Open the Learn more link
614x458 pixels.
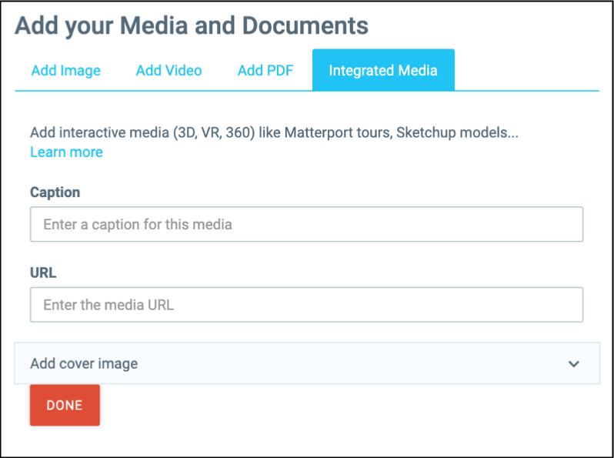point(66,152)
